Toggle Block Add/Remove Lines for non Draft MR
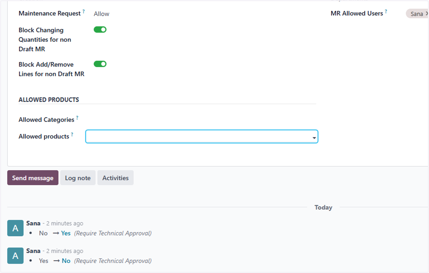429x273 pixels. pos(100,64)
